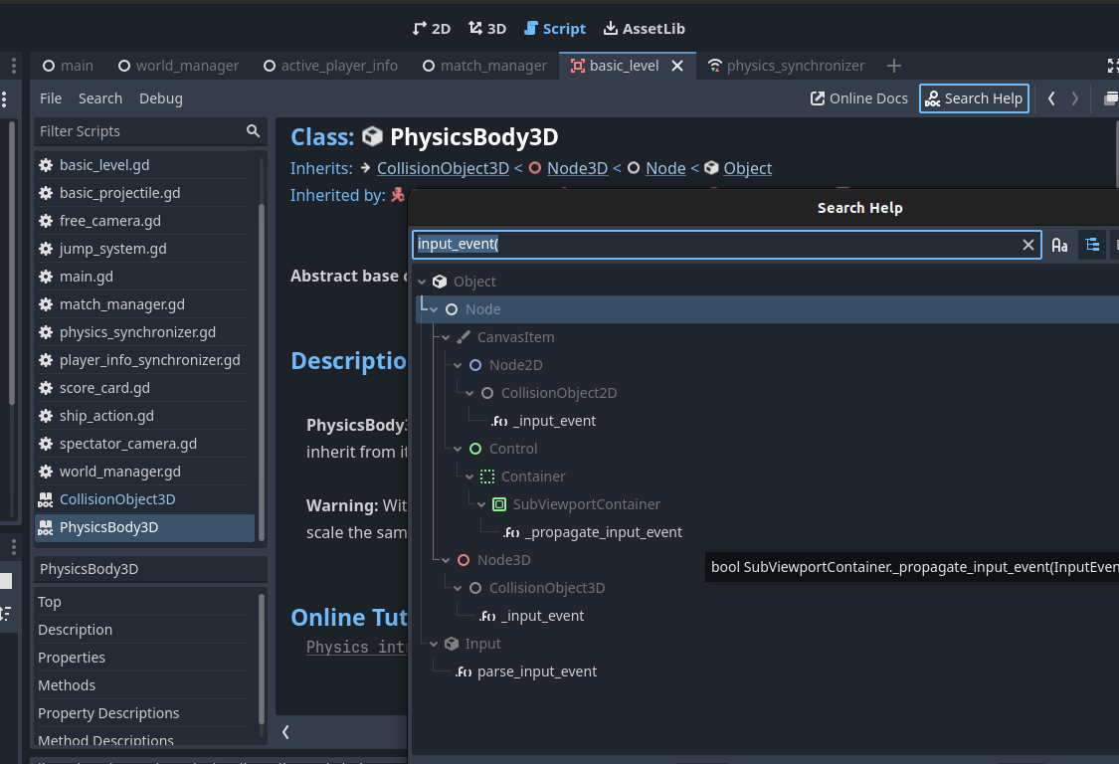Image resolution: width=1119 pixels, height=764 pixels.
Task: Click the Search Help button
Action: 974,98
